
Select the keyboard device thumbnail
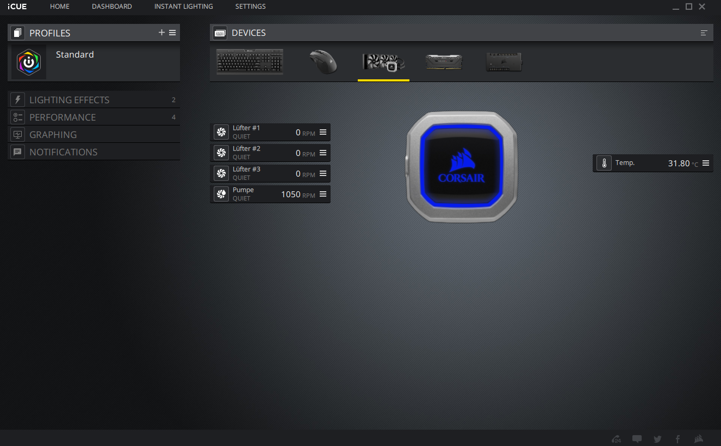click(x=250, y=61)
